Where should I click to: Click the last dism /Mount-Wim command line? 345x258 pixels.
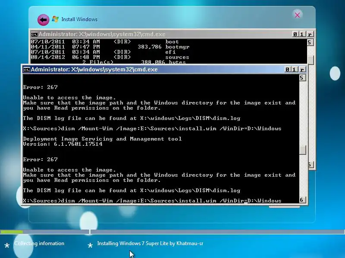152,201
